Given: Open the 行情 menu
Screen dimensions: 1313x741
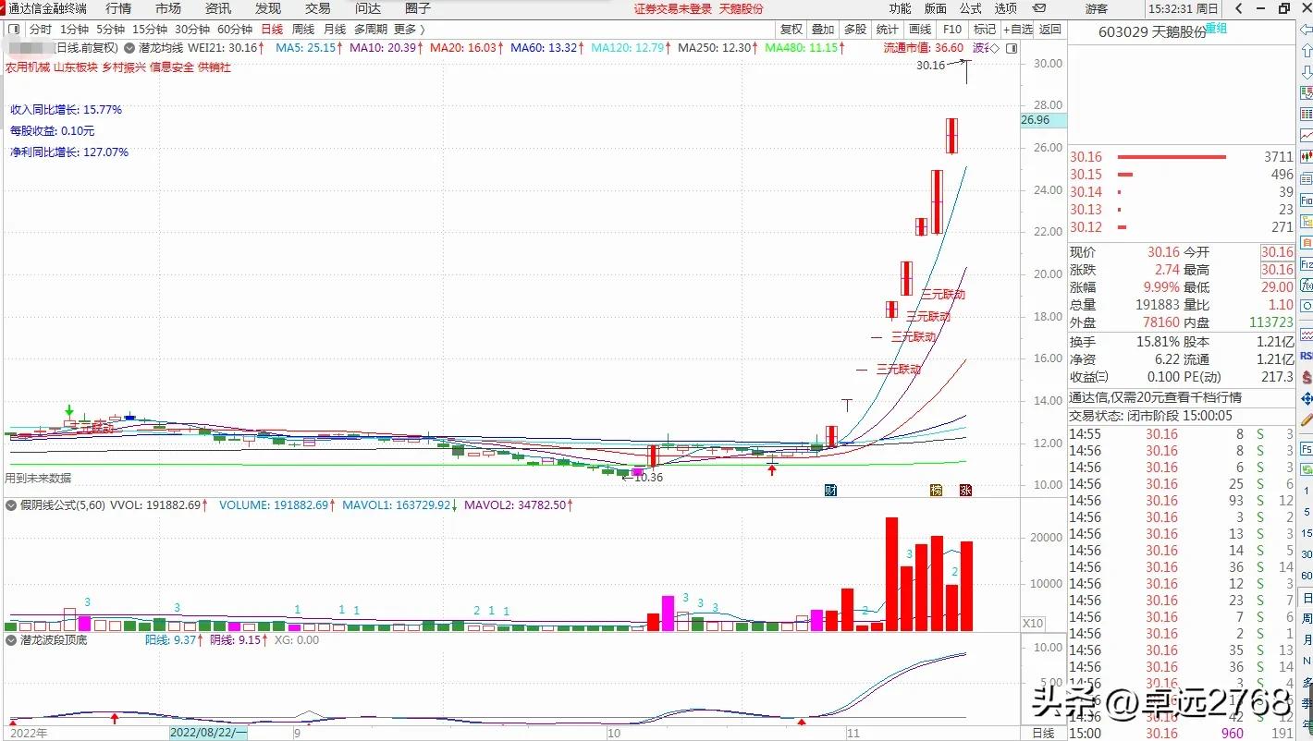Looking at the screenshot, I should [118, 8].
